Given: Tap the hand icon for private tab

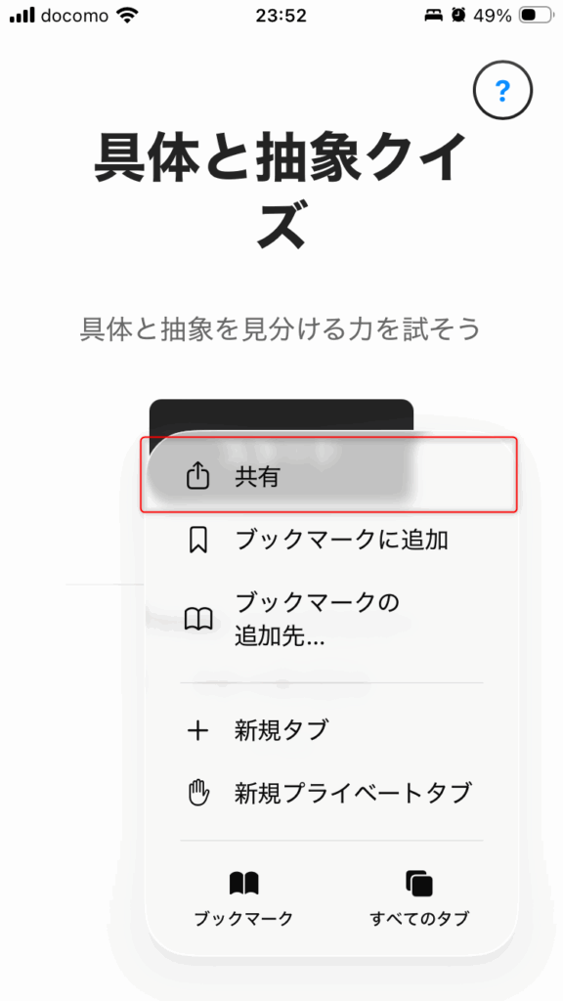Looking at the screenshot, I should click(x=197, y=794).
